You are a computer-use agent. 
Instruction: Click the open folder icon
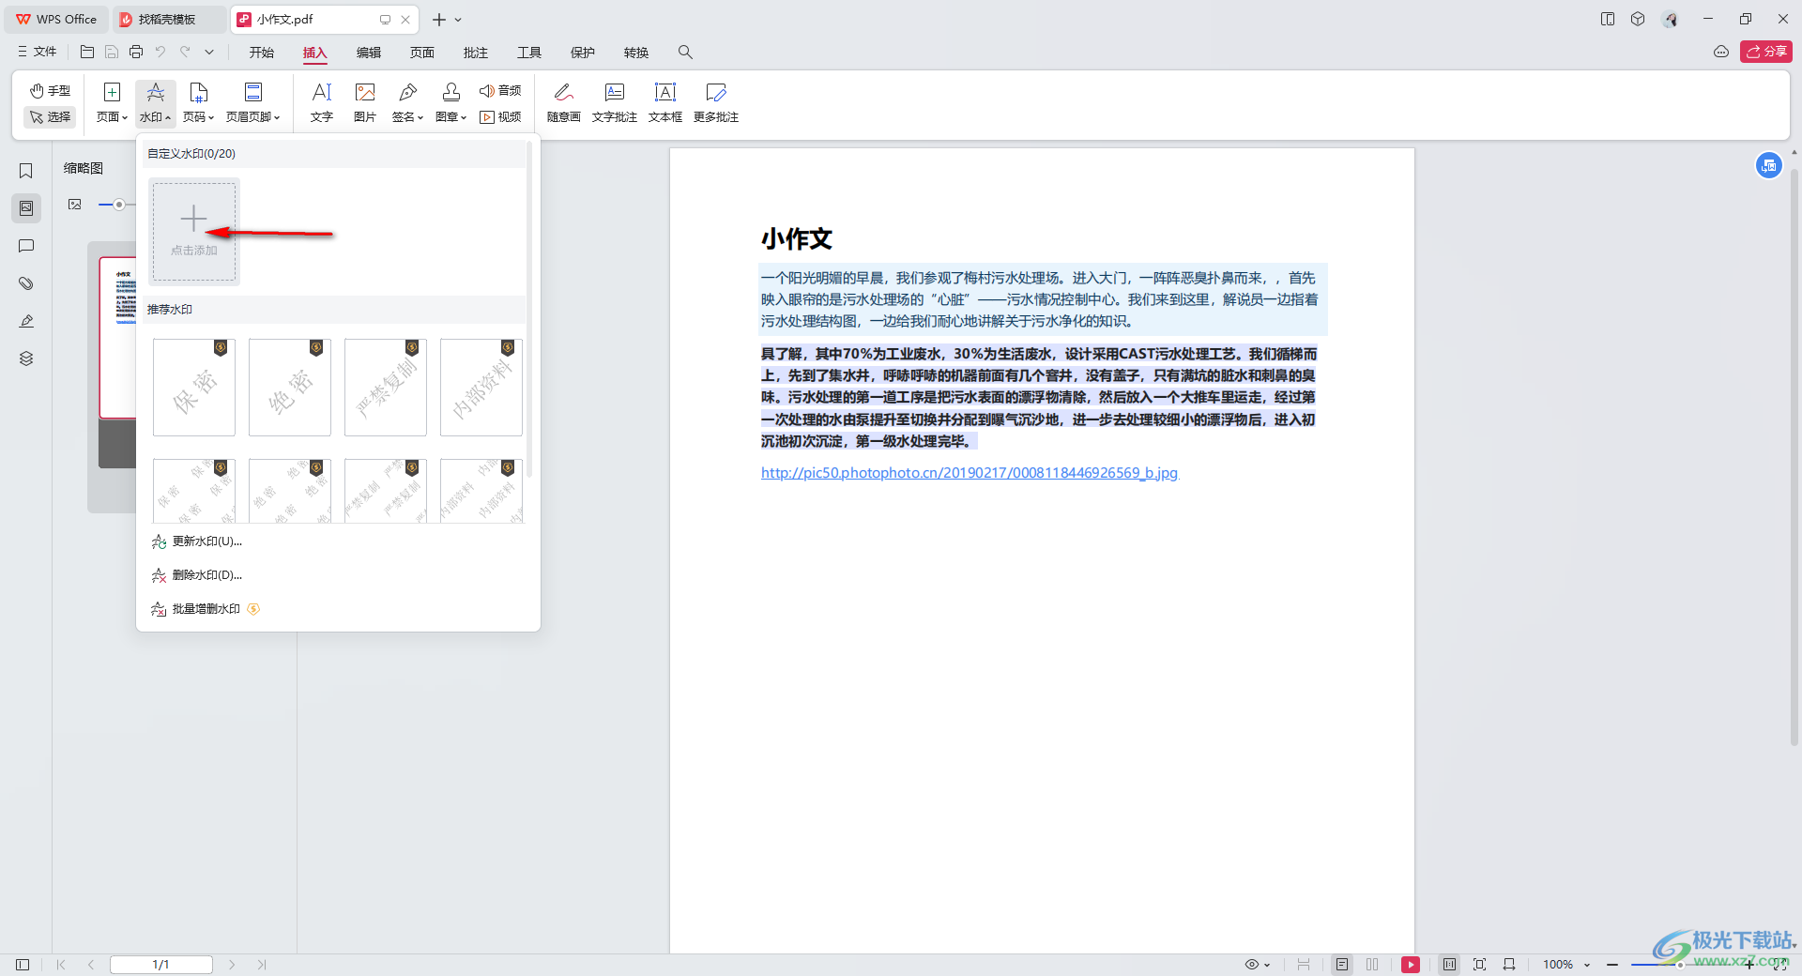pos(87,52)
